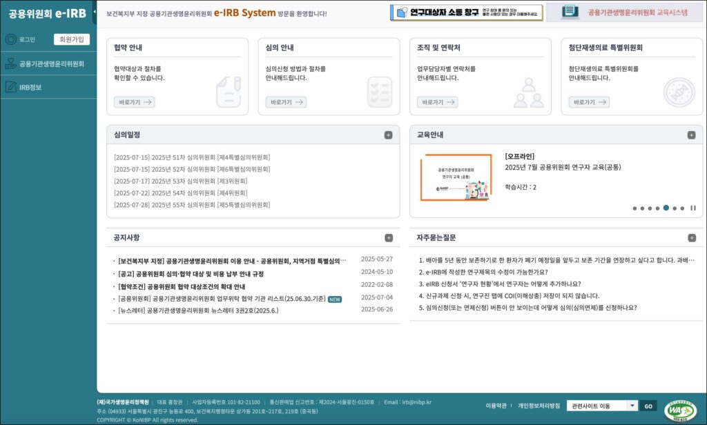Click 바로가기 in 첨단재생의료 특별위원회 card
The height and width of the screenshot is (425, 707).
(589, 102)
